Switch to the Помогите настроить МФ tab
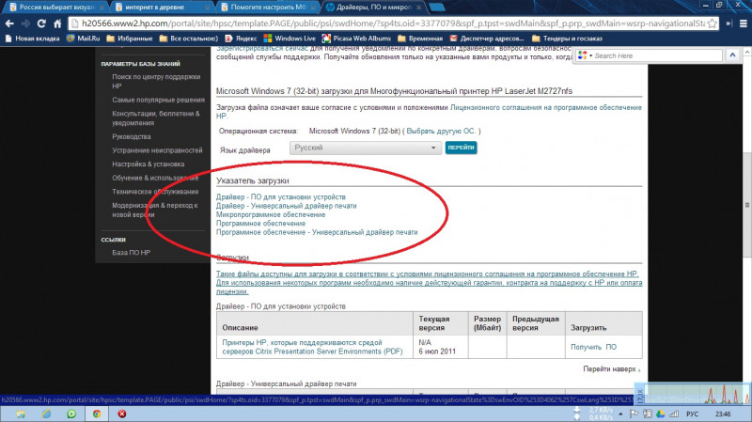752x422 pixels. 267,8
